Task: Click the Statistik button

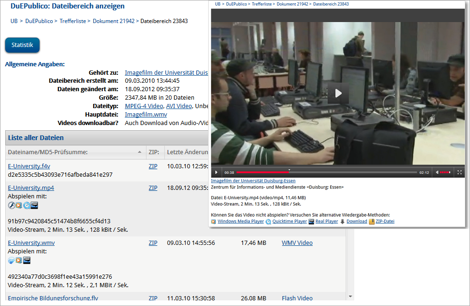Action: tap(22, 45)
